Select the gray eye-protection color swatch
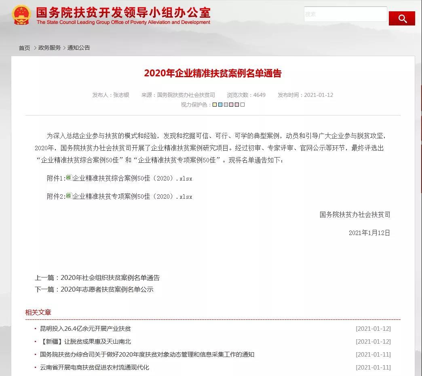 (226, 105)
